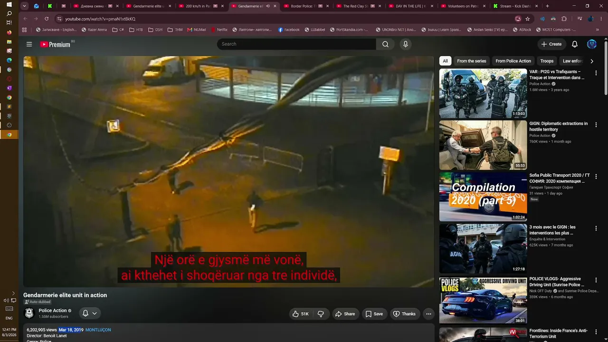Open VAR PI2G vs Trafiquants video thumbnail

(483, 94)
